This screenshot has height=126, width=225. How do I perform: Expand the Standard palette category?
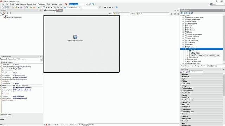tap(181, 75)
